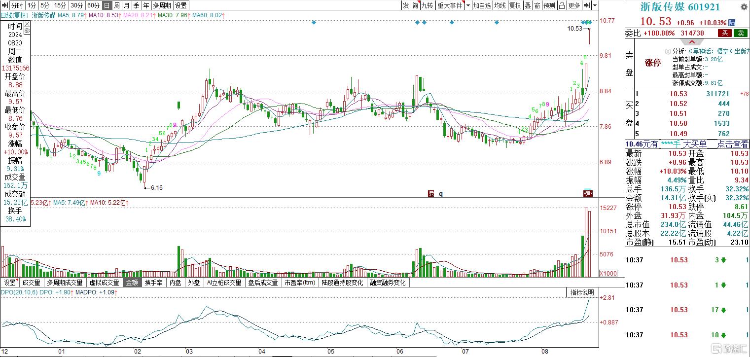Screen dimensions: 750x357
Task: Select the 日 daily period
Action: coord(107,5)
